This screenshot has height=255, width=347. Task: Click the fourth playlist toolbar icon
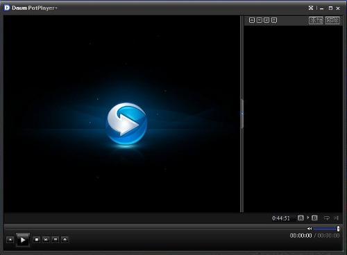pyautogui.click(x=274, y=20)
